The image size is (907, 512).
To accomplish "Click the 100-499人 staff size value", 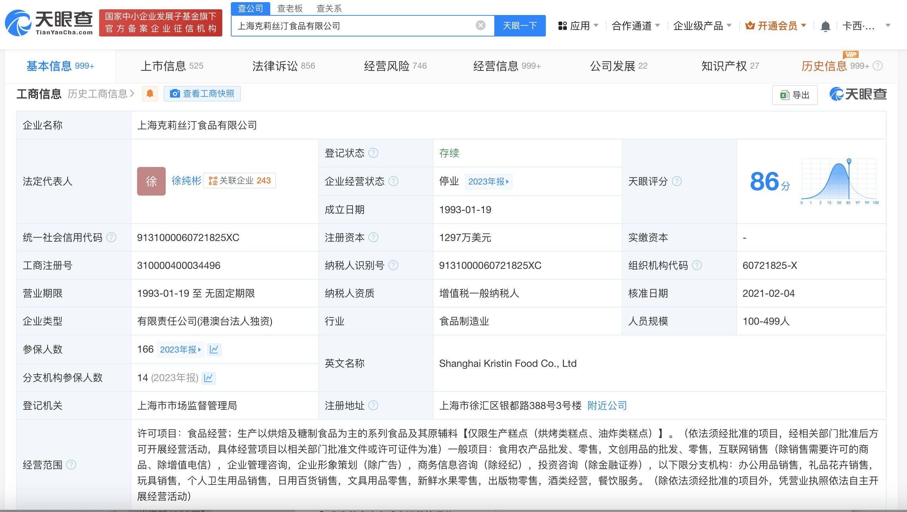I will click(x=766, y=321).
